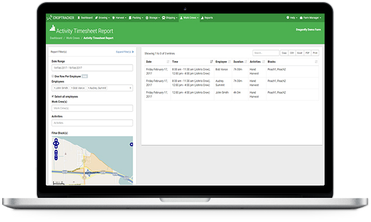Click the map pan control icon
371x222 pixels.
pos(56,143)
